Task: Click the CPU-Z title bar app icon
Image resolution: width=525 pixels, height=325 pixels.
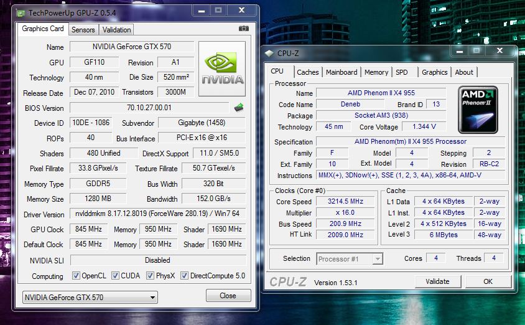Action: tap(269, 53)
